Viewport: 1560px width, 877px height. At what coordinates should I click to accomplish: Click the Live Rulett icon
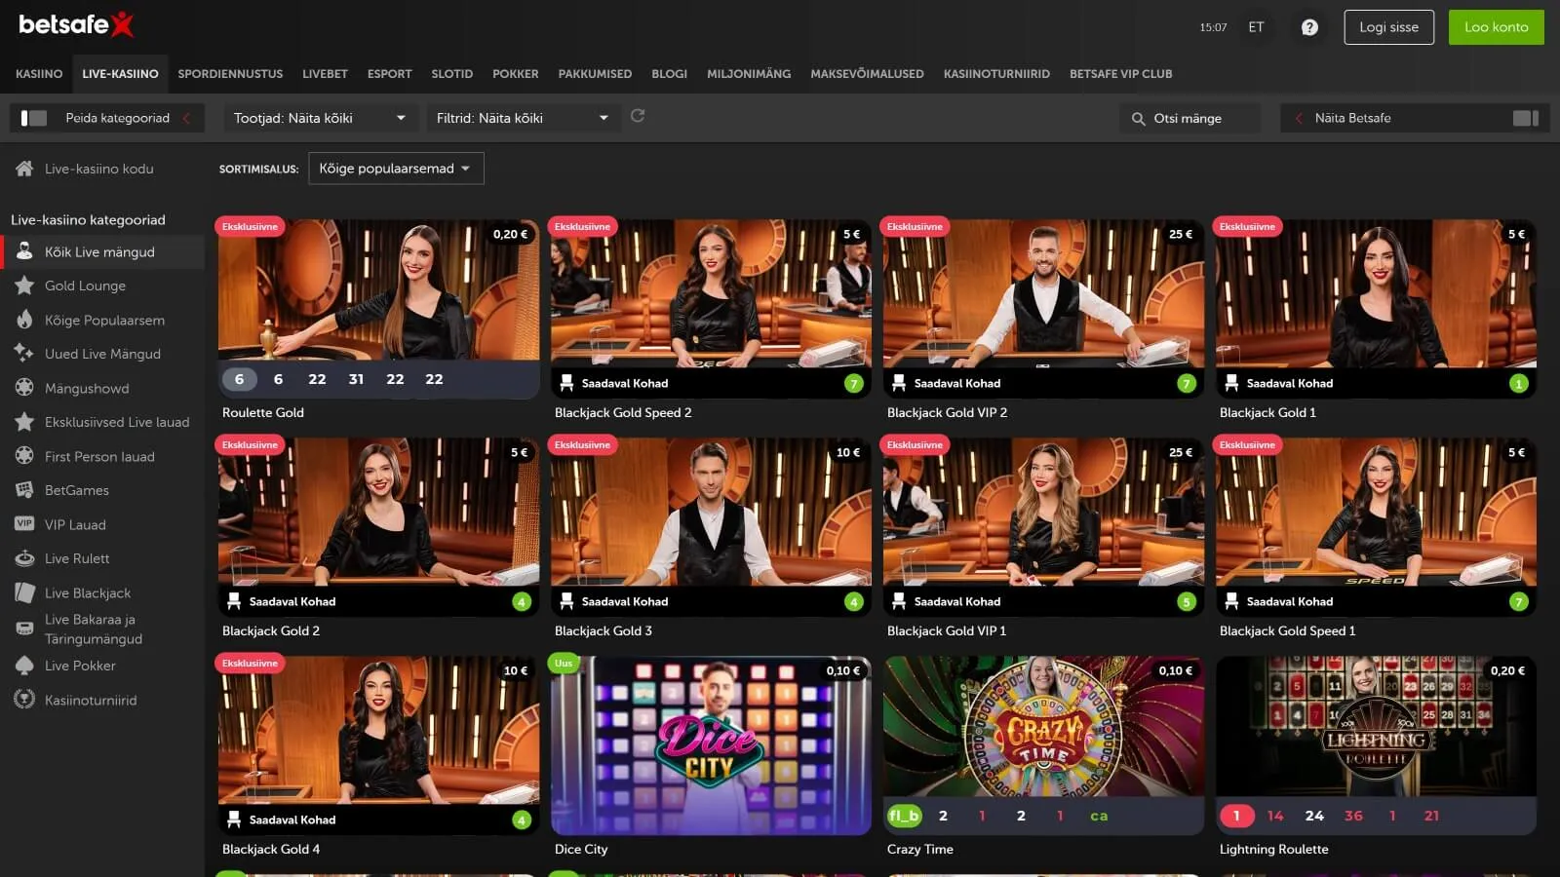[24, 558]
